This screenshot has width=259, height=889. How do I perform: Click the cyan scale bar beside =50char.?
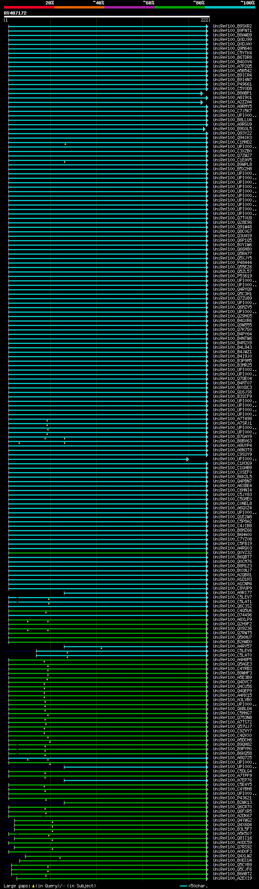point(183,886)
